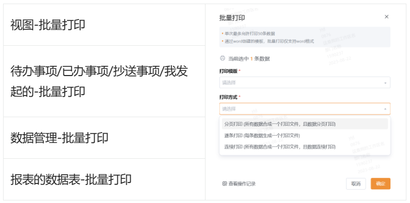Click the 打印方式 field label

pyautogui.click(x=228, y=97)
